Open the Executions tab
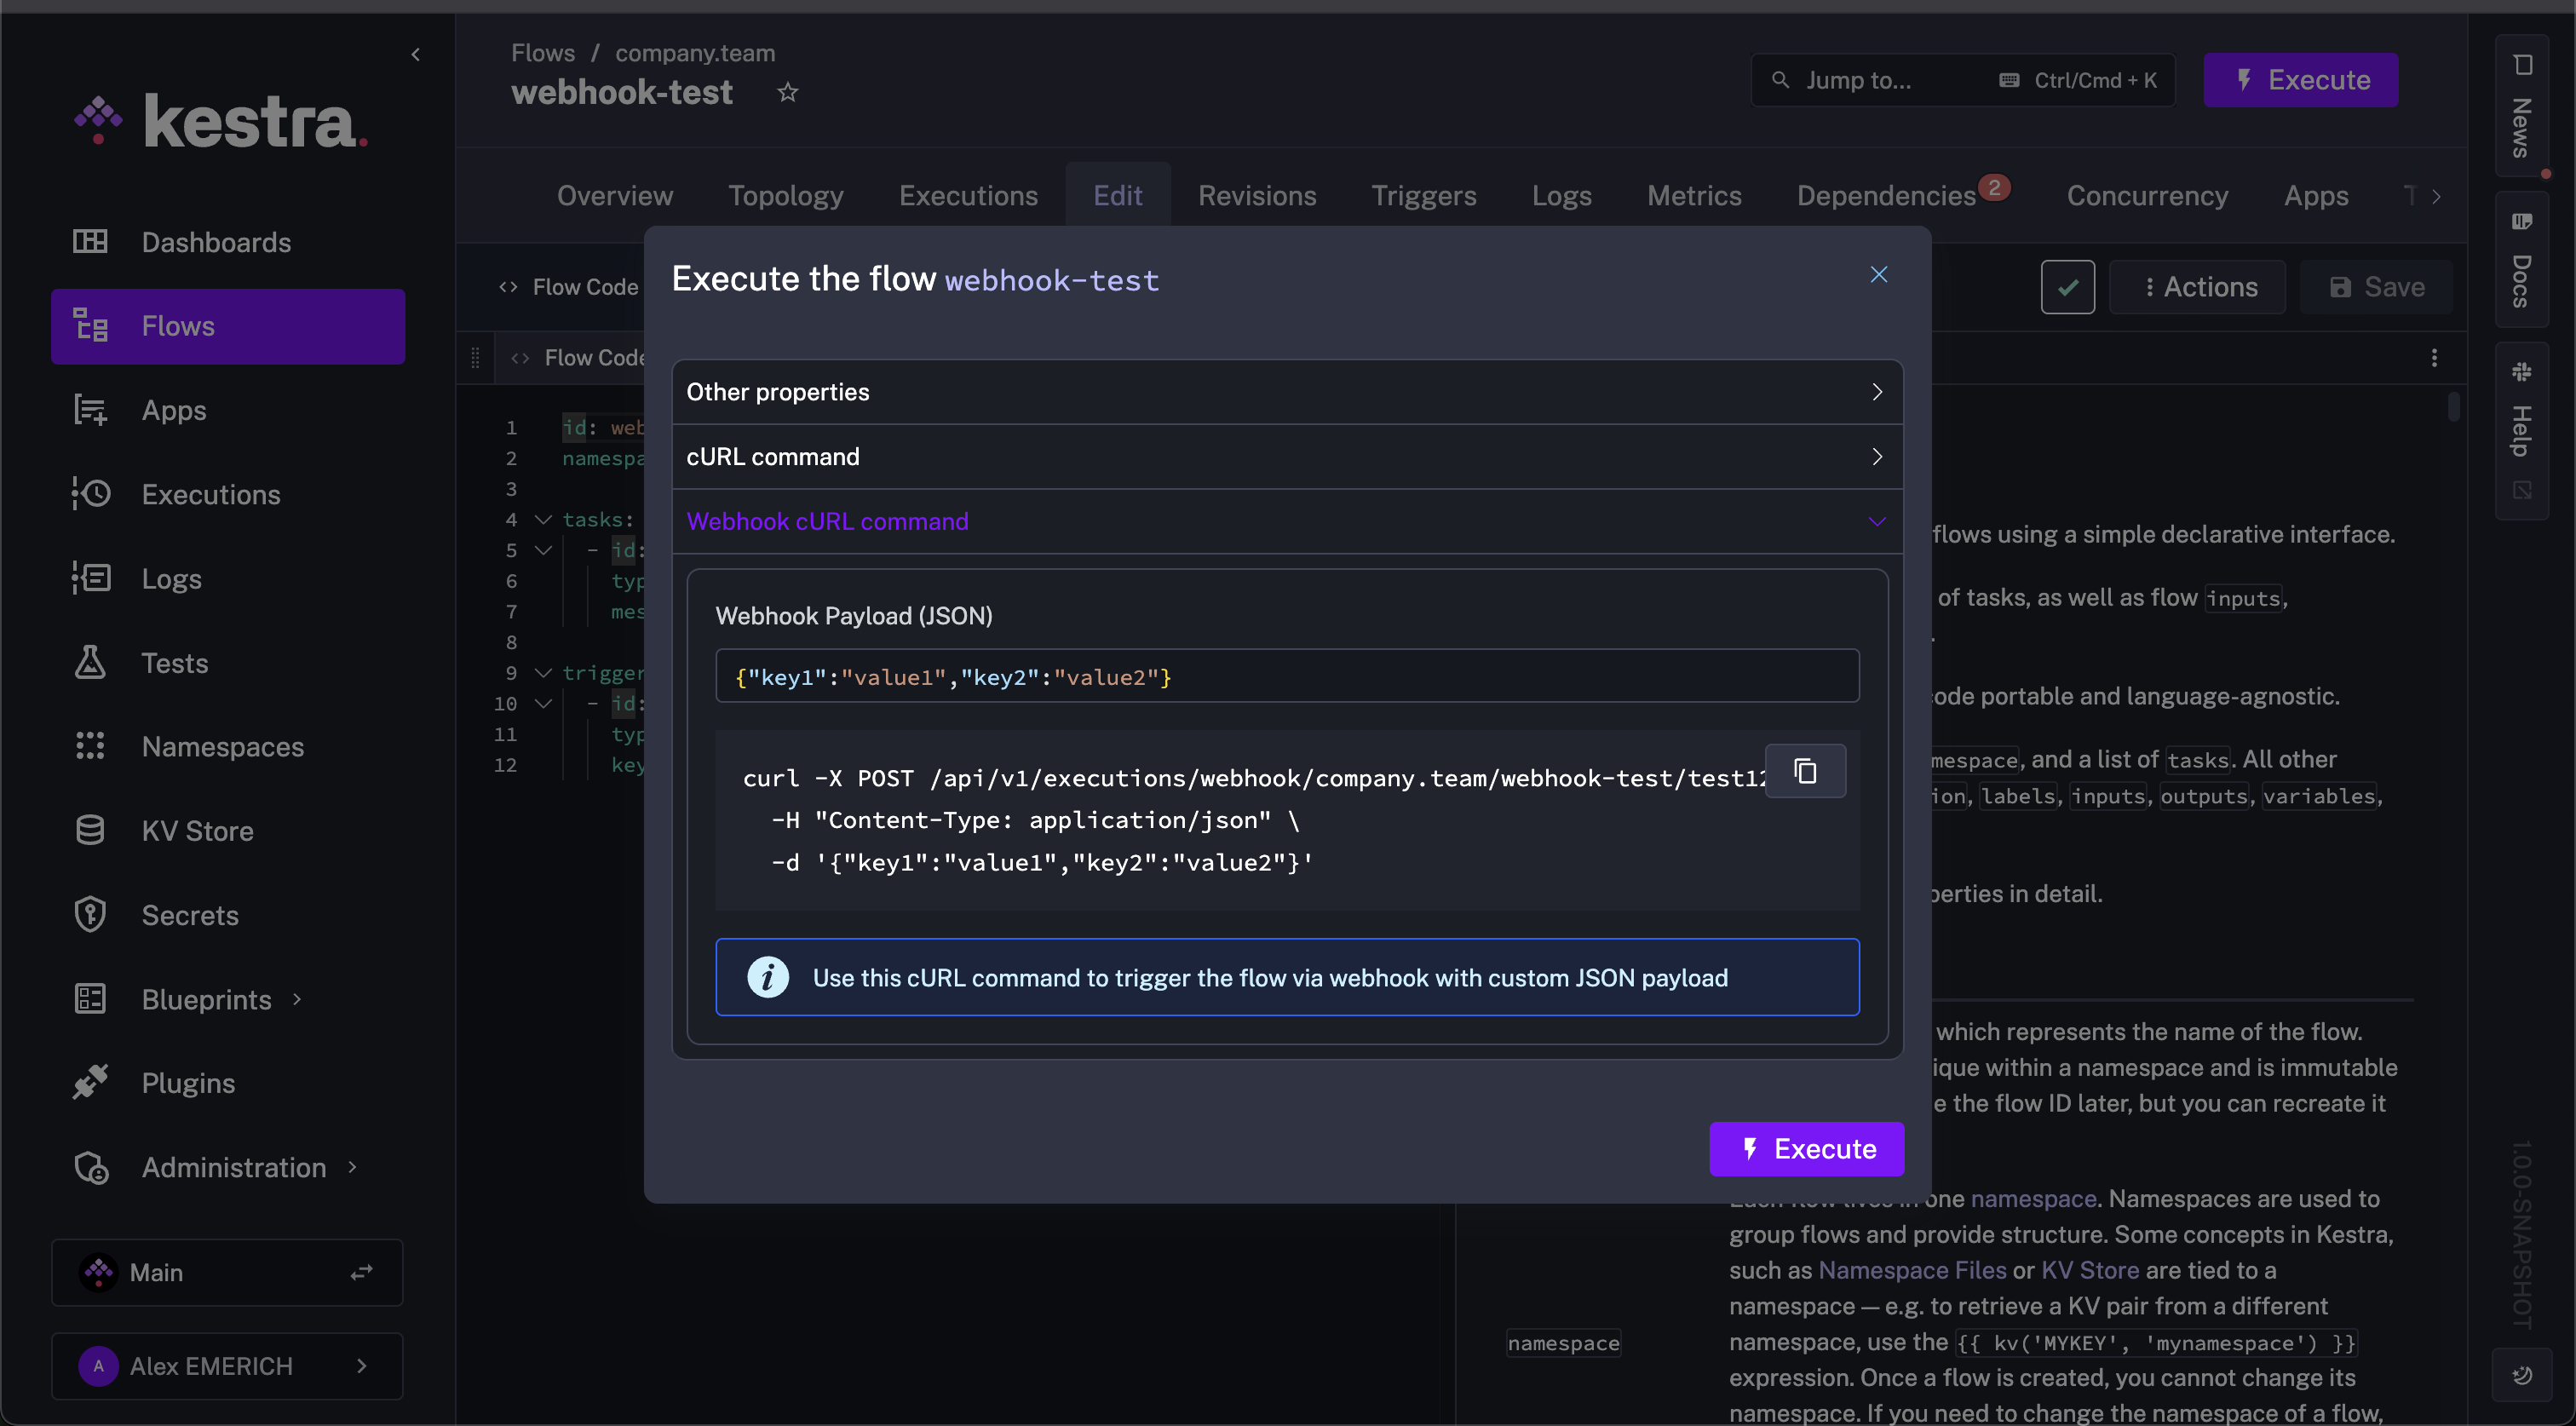2576x1426 pixels. [x=968, y=195]
